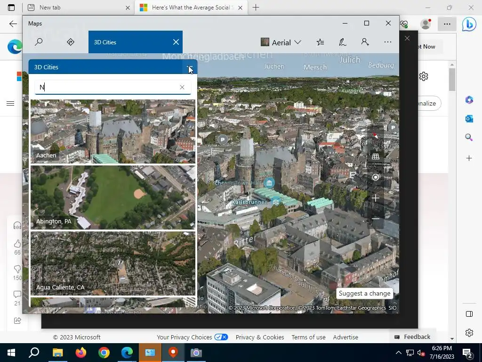The image size is (482, 362).
Task: Open the page settings gear in Edge
Action: coord(424,76)
